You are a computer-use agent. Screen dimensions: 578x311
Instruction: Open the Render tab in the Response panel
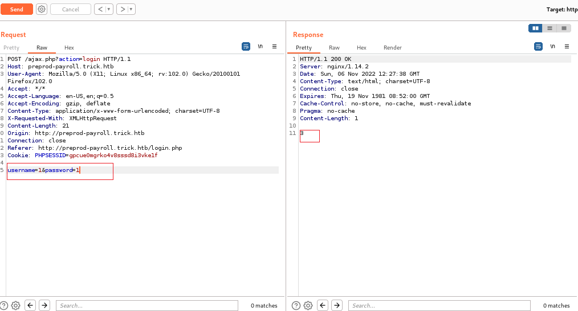tap(392, 48)
